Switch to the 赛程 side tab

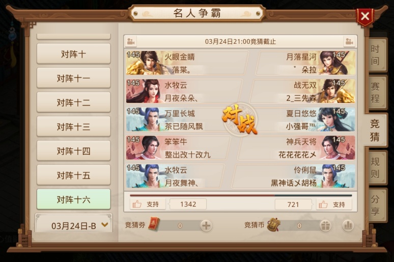376,92
